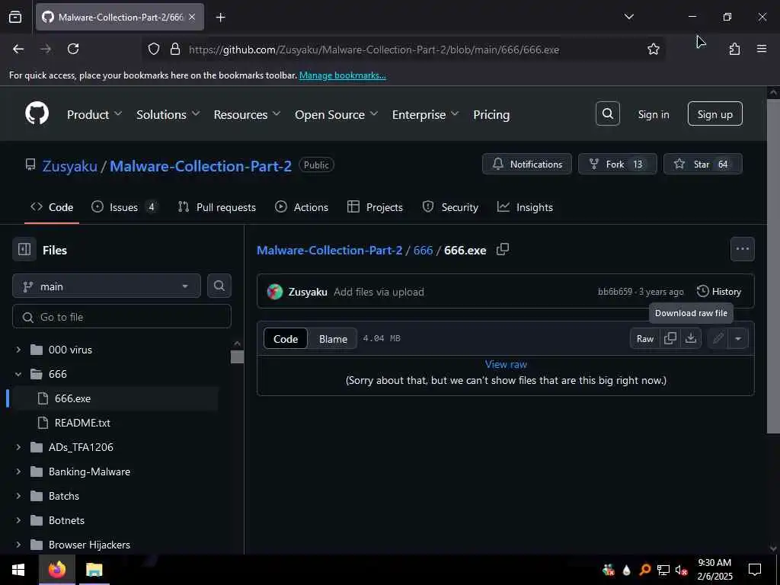Viewport: 780px width, 585px height.
Task: Click the GitHub search magnifier button
Action: pyautogui.click(x=607, y=114)
